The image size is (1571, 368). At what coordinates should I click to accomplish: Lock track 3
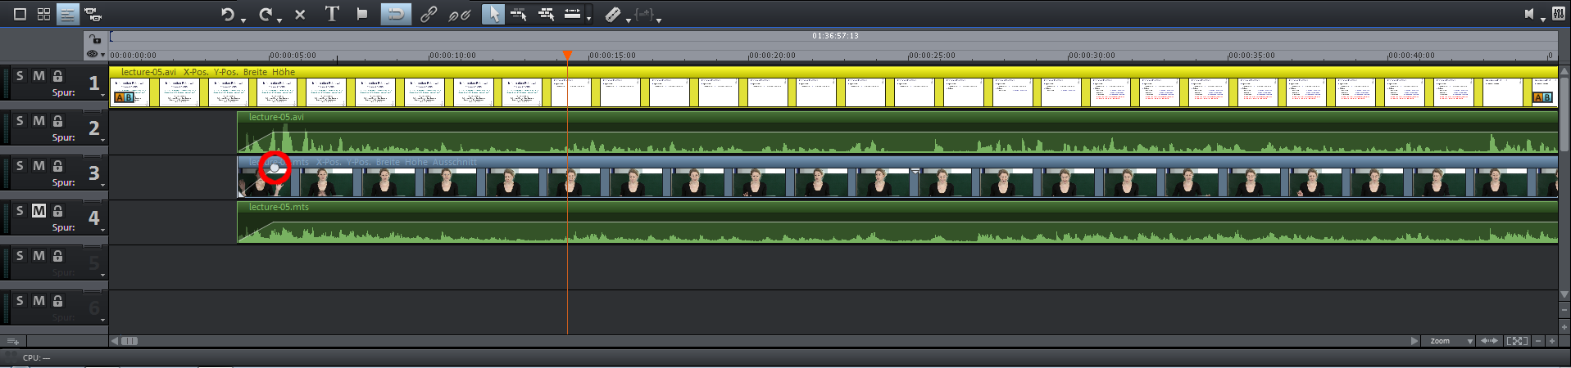pyautogui.click(x=57, y=165)
